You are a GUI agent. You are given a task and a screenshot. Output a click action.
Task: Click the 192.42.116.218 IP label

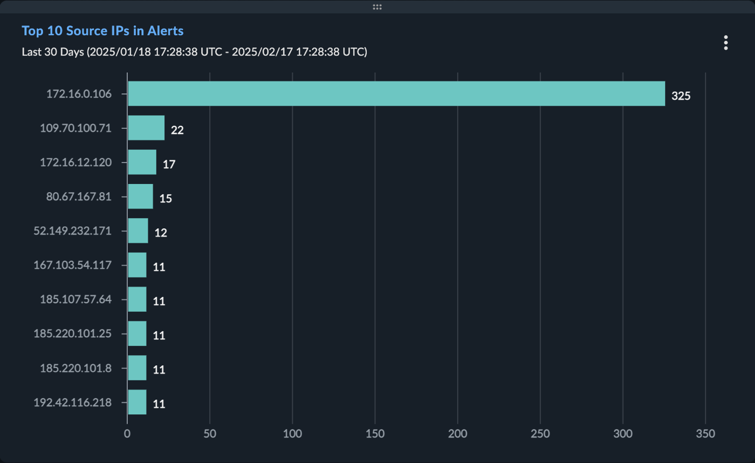point(73,402)
